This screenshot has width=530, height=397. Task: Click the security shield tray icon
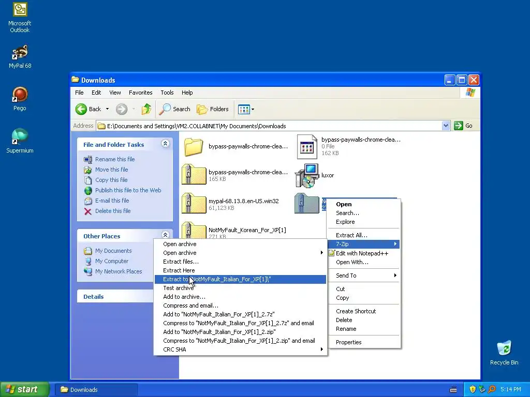click(x=473, y=389)
